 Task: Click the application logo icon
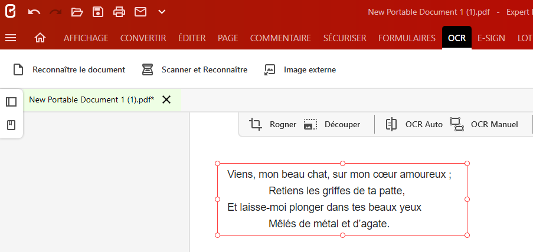point(11,12)
